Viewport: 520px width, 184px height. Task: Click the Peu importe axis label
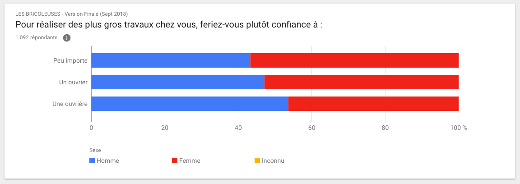pos(70,60)
